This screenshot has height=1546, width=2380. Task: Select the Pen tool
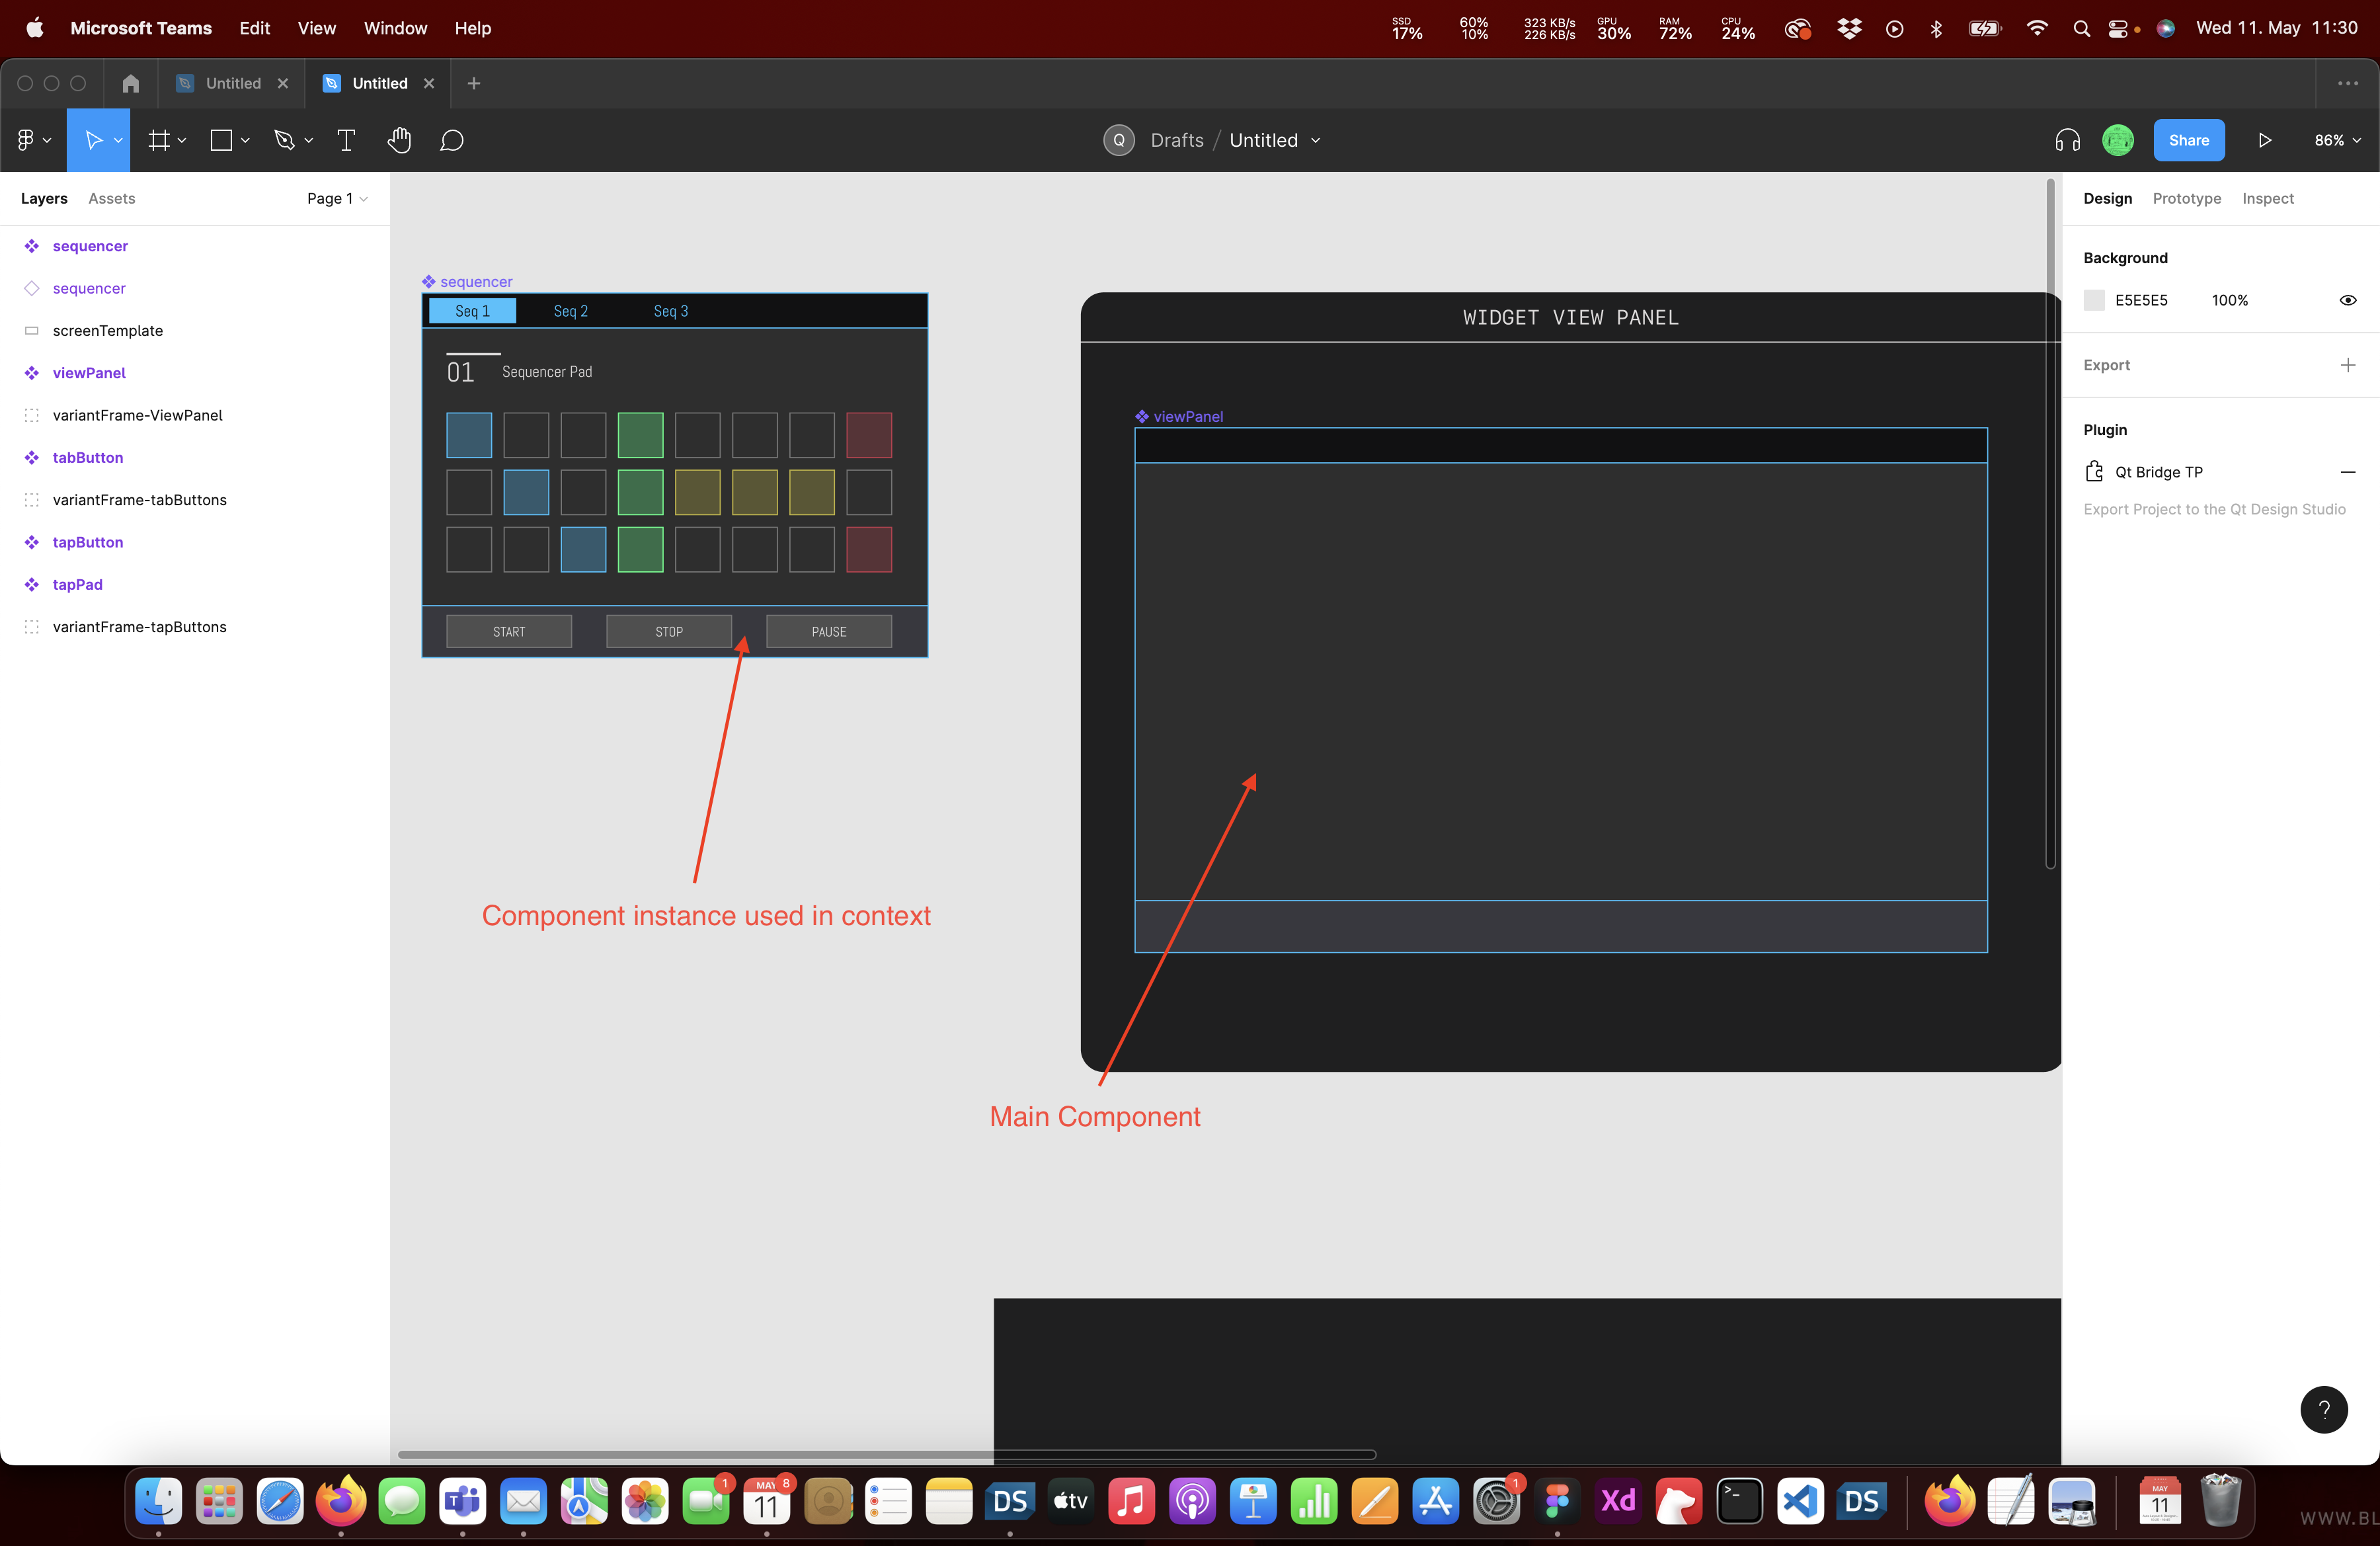click(x=284, y=140)
